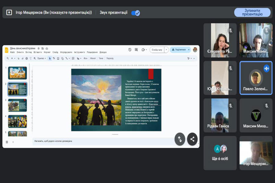
Task: Click the print icon in toolbar
Action: coord(27,58)
